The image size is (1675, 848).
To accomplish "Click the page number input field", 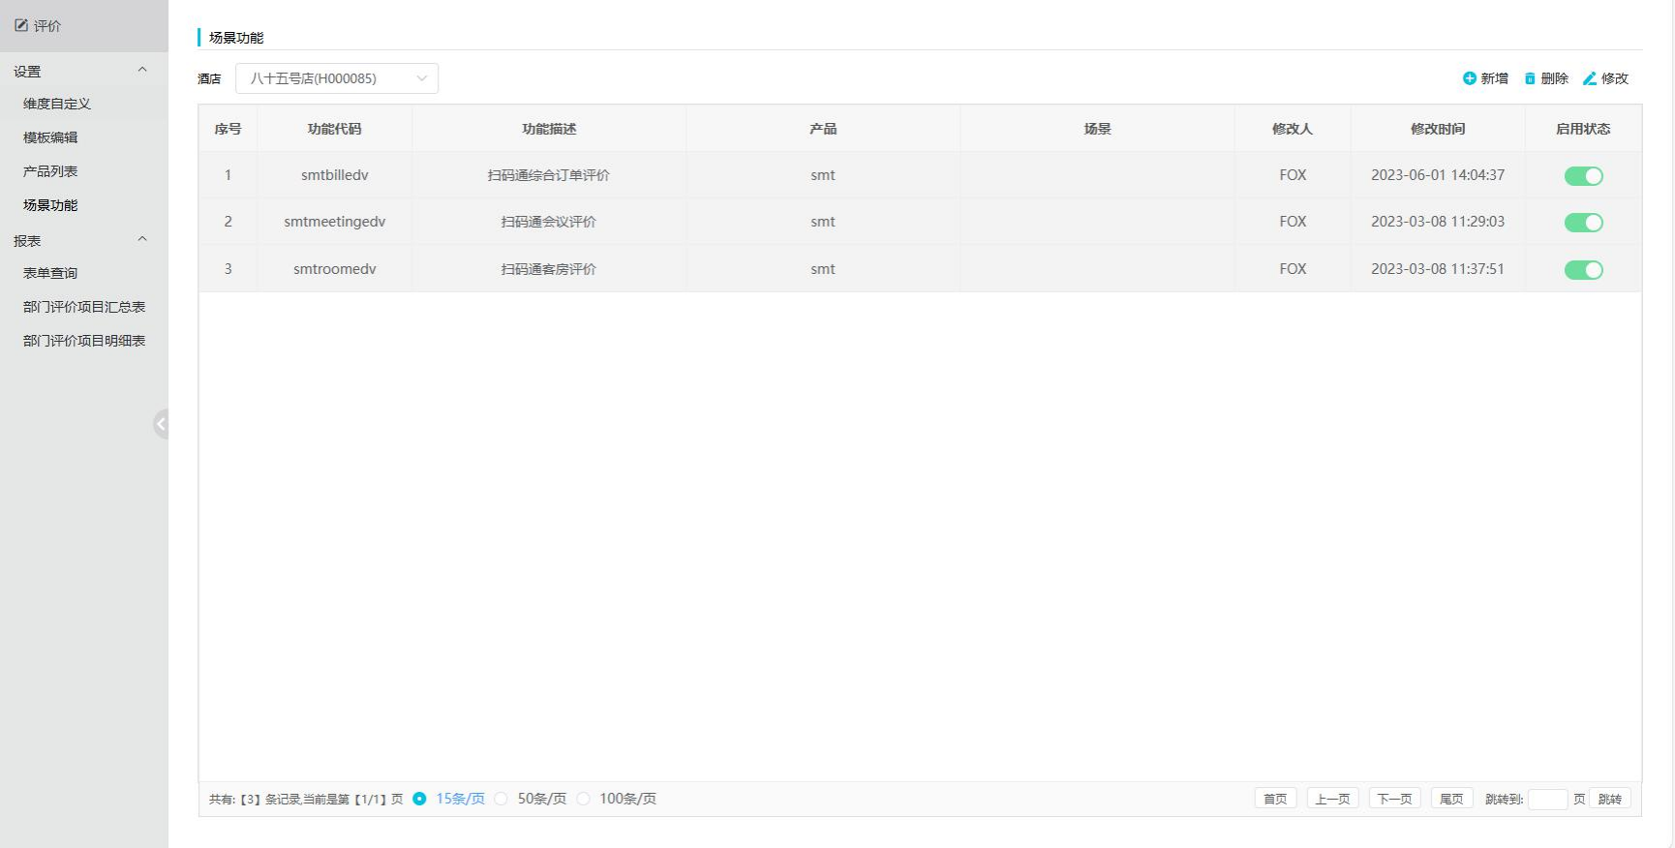I will point(1546,799).
